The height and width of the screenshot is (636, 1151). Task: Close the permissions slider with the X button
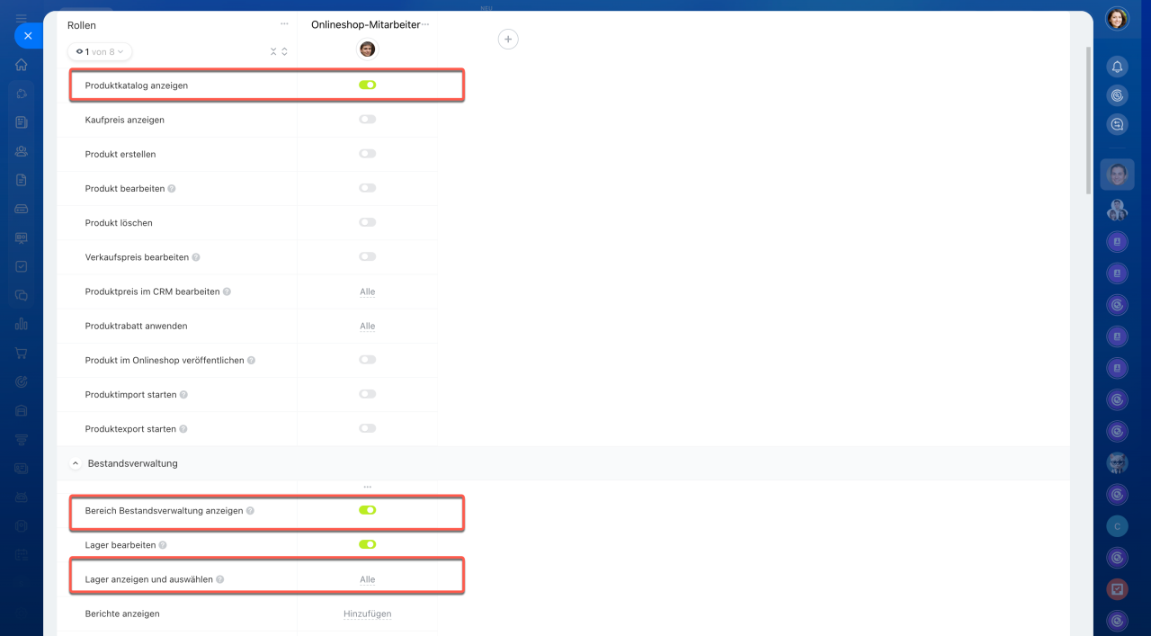click(28, 36)
